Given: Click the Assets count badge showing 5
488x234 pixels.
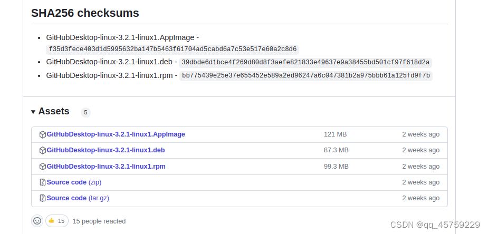Looking at the screenshot, I should tap(85, 112).
